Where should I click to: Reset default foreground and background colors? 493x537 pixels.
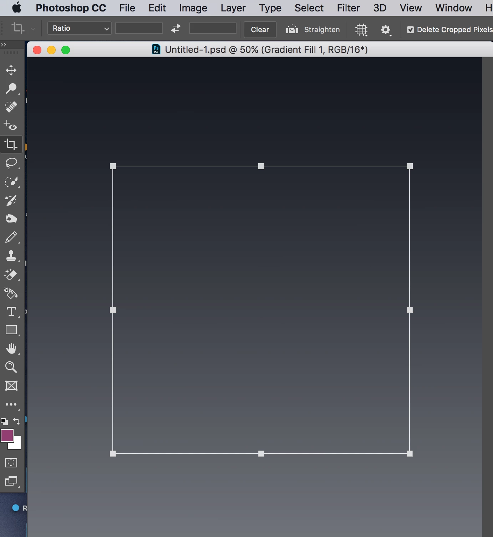click(x=4, y=422)
